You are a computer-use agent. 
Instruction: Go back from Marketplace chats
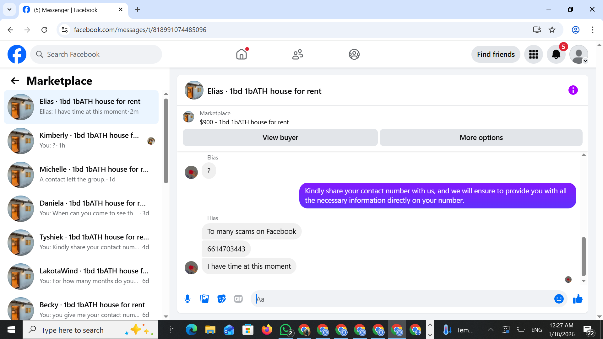15,81
